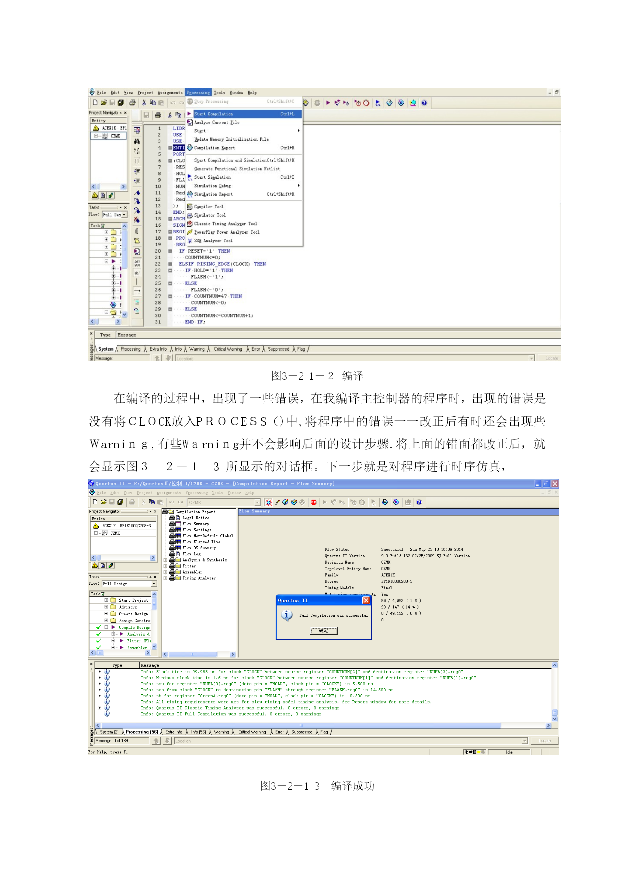This screenshot has height=876, width=620.
Task: Click the PowerPlay Power Analyzer Tool icon
Action: (x=190, y=232)
